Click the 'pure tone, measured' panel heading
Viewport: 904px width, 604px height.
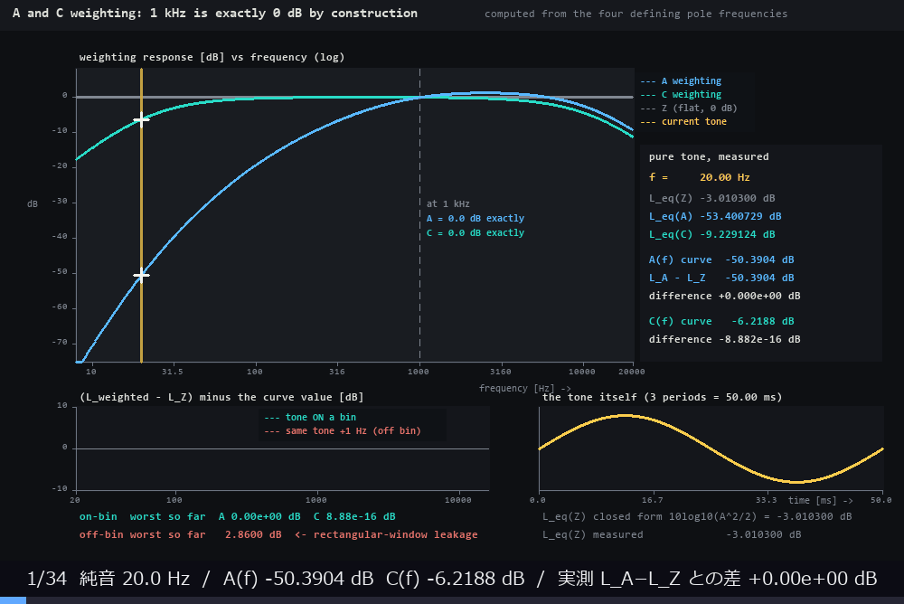pos(709,156)
